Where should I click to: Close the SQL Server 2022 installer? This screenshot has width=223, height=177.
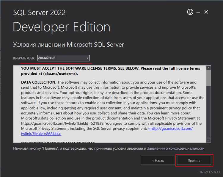coord(206,12)
